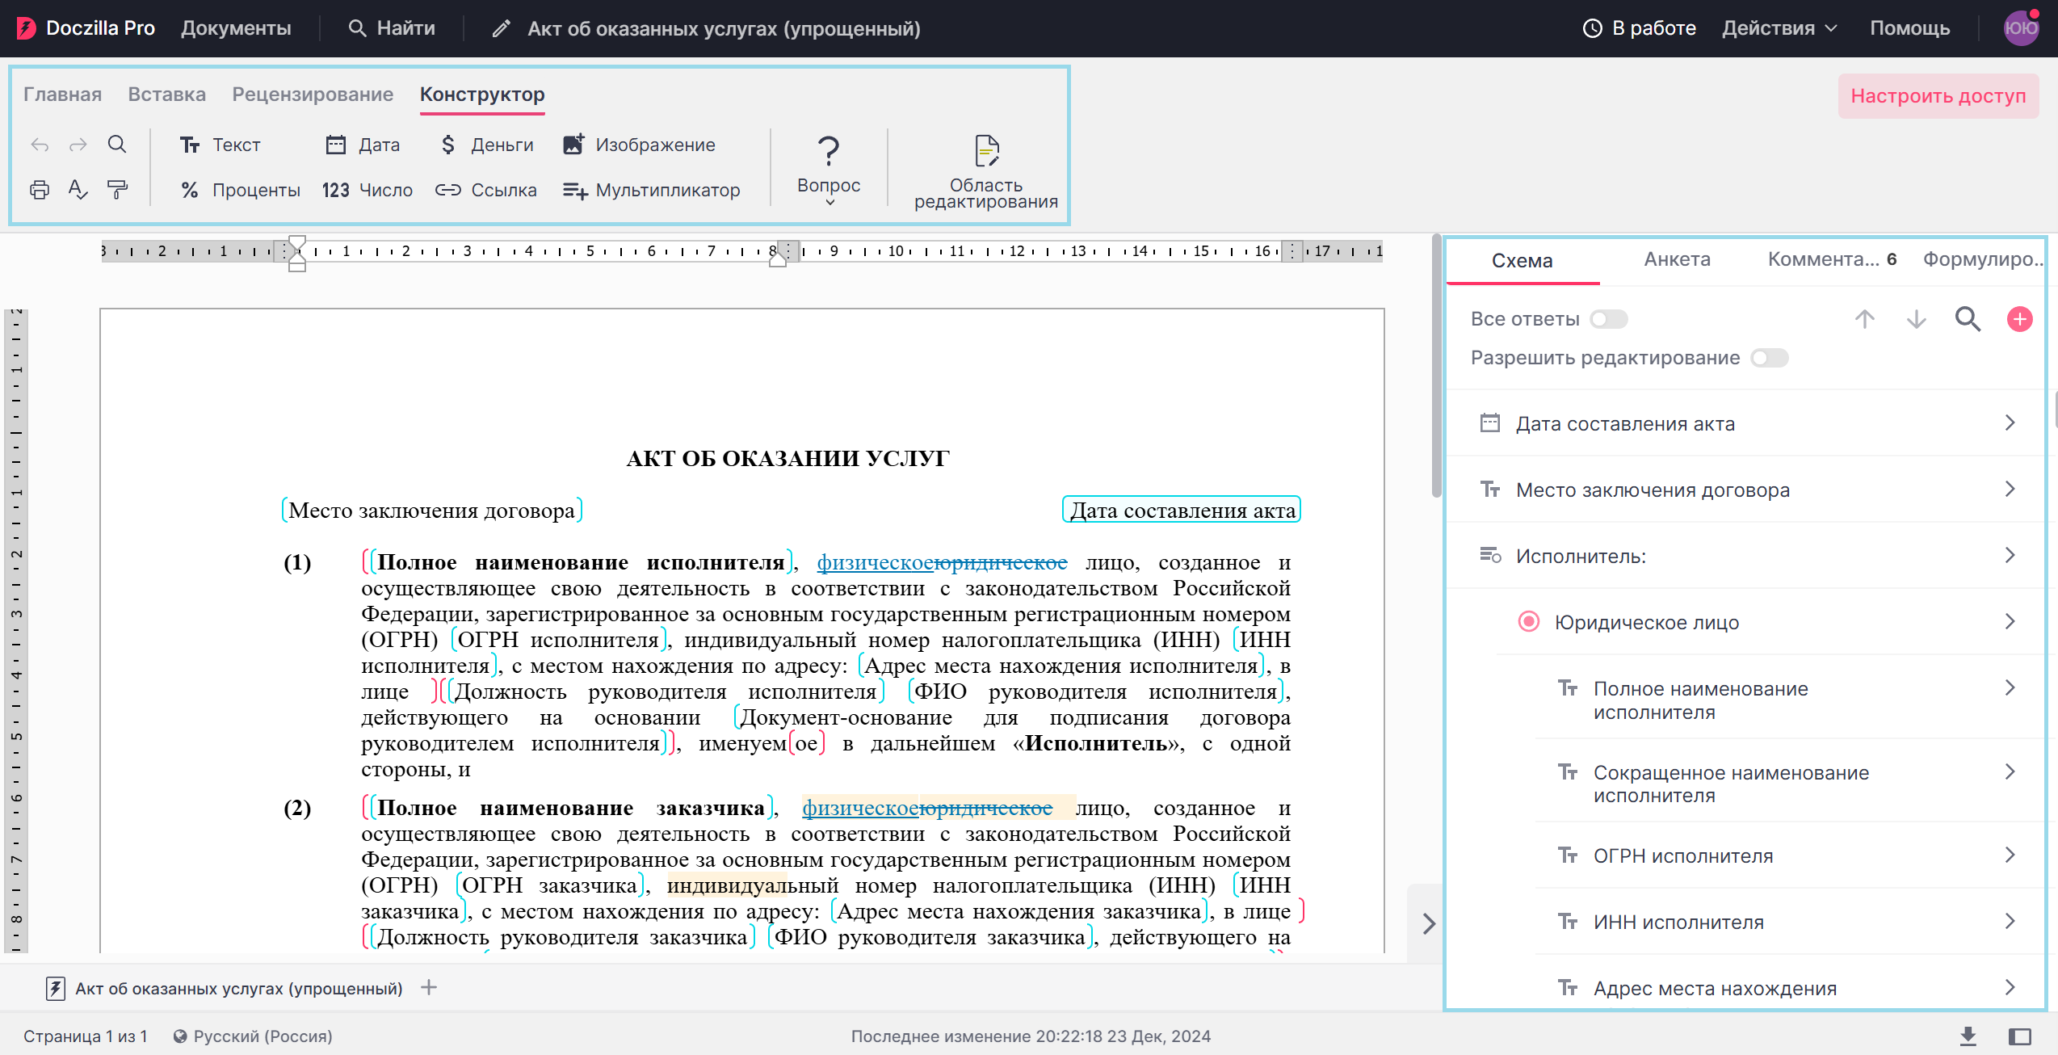Click 'Документы' in top navigation
The height and width of the screenshot is (1055, 2058).
coord(236,28)
